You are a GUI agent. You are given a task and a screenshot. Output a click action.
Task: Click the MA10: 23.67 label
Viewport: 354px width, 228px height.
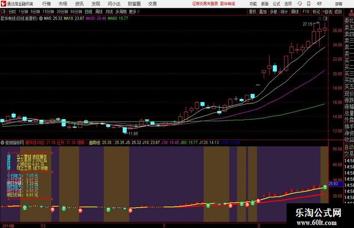pos(74,18)
